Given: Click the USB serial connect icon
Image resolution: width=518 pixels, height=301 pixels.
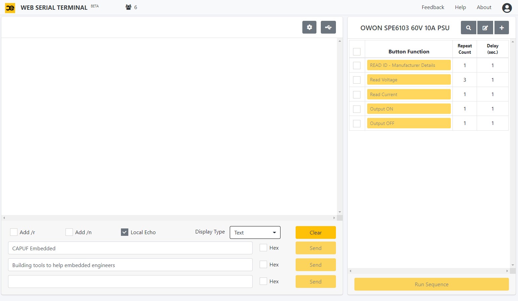Looking at the screenshot, I should 328,27.
